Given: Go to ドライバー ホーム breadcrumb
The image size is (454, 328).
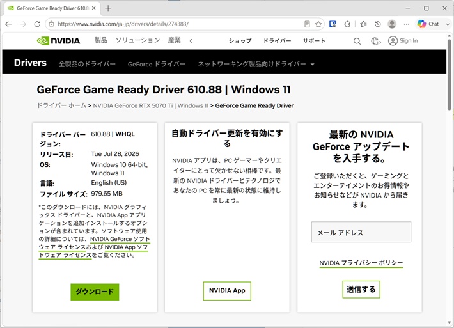Looking at the screenshot, I should coord(61,105).
